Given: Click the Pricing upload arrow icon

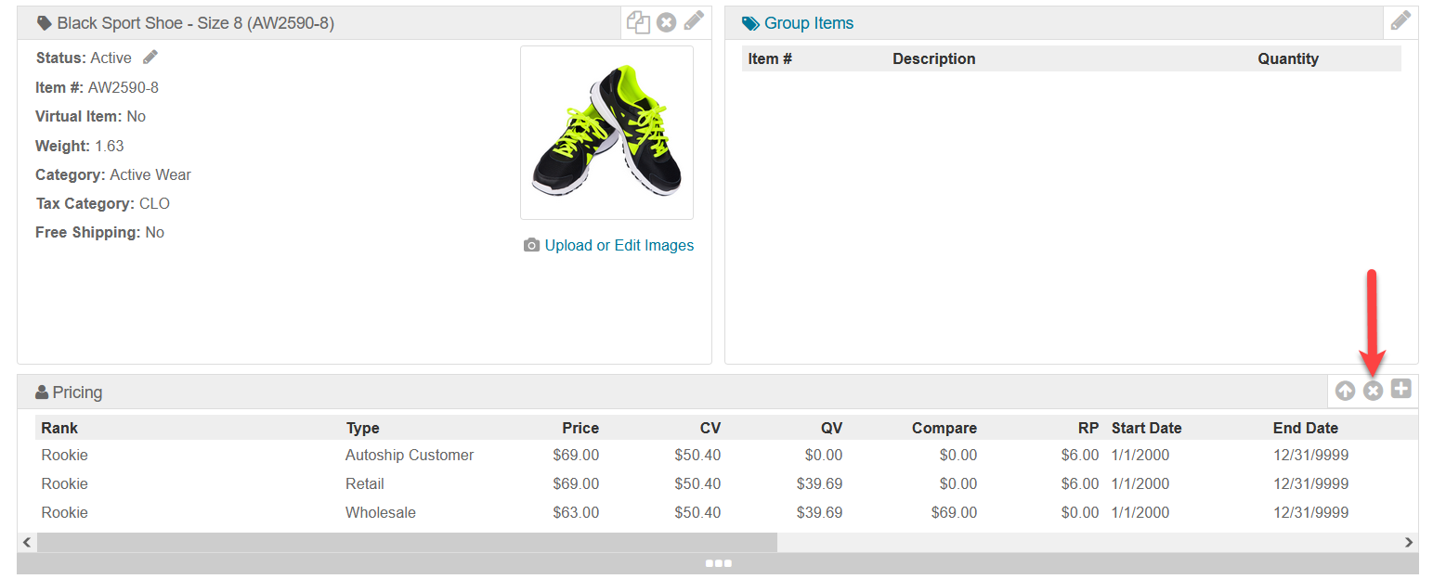Looking at the screenshot, I should point(1345,391).
